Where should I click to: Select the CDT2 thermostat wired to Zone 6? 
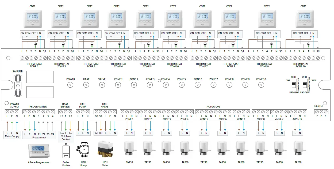tap(173, 19)
